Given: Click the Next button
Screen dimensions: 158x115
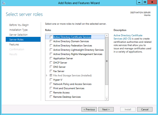Looking at the screenshot, I should tap(106, 109).
